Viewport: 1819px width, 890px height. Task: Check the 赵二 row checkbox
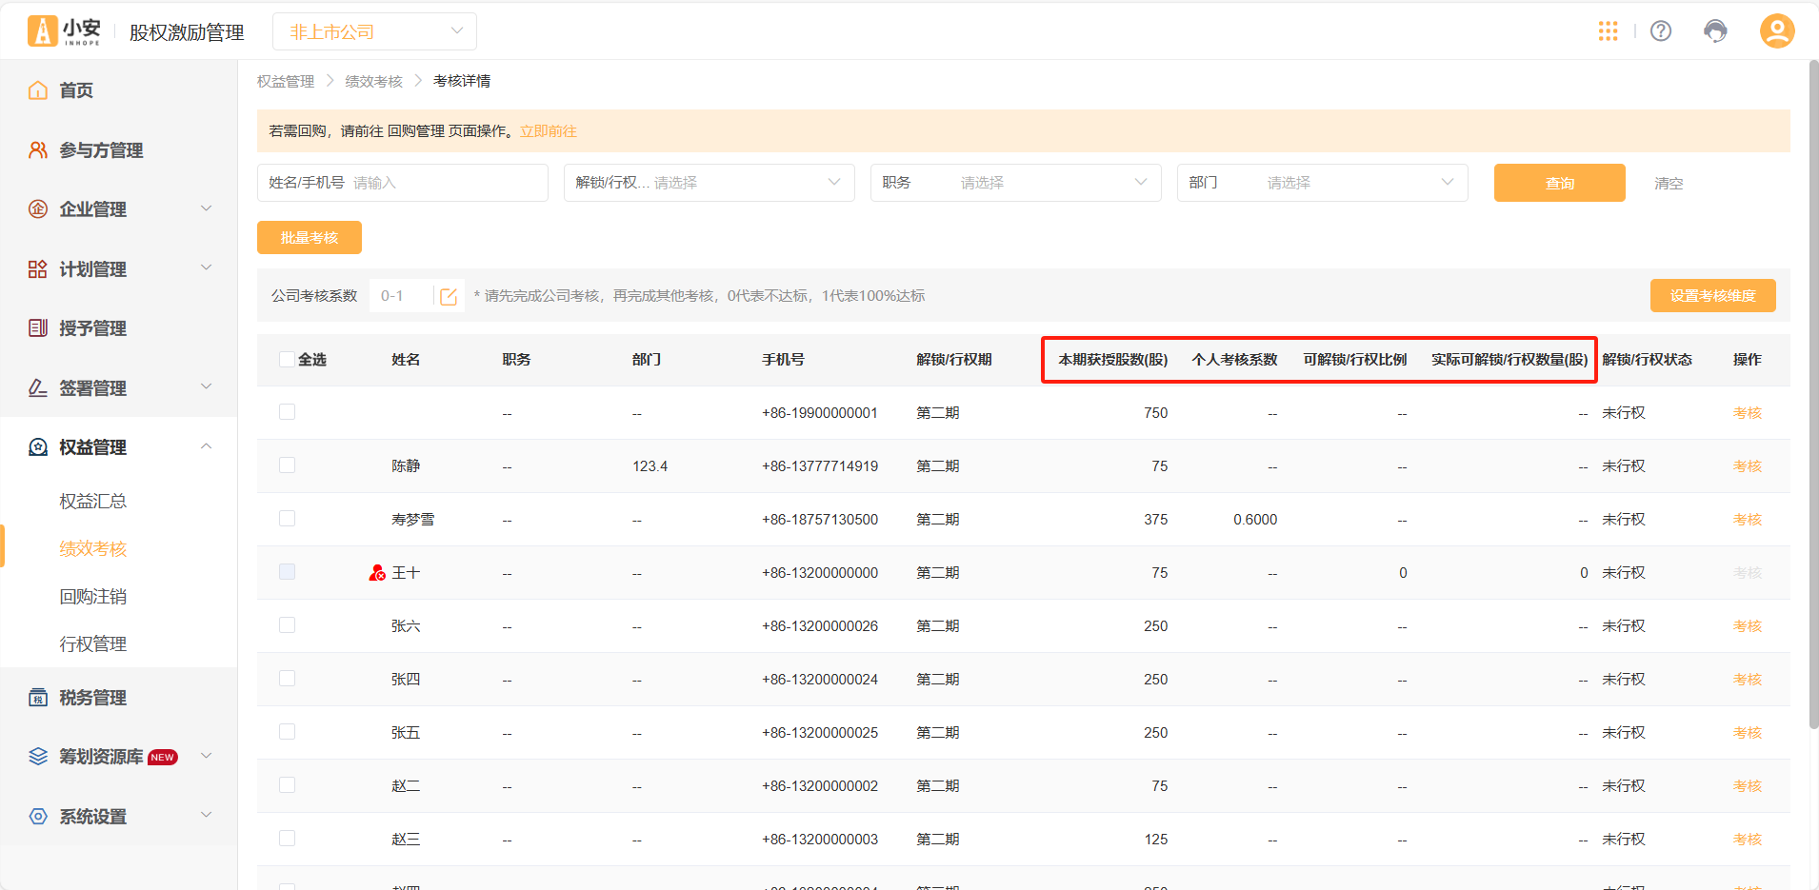287,785
